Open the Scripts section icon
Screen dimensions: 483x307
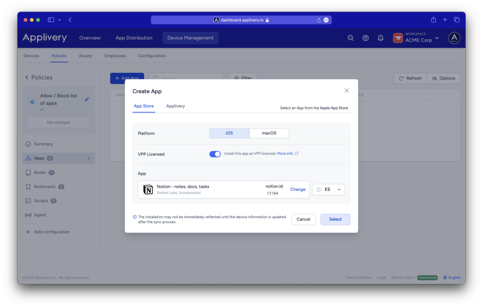click(28, 201)
